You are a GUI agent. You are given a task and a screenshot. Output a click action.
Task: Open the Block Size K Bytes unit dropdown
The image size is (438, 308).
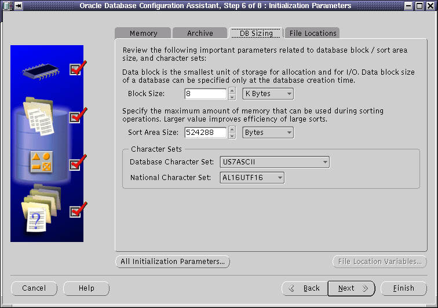[x=268, y=94]
